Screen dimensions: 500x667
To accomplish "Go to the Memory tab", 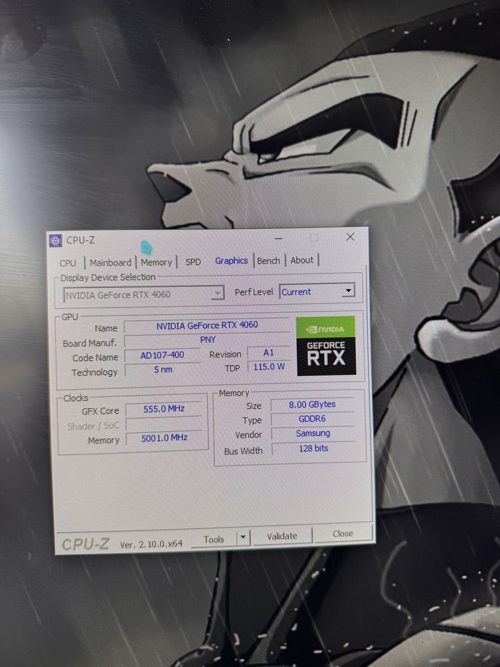I will [x=156, y=262].
